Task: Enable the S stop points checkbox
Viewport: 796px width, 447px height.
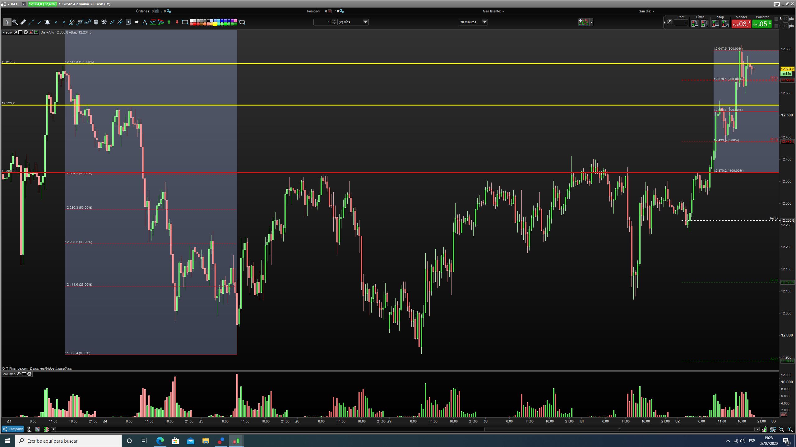Action: click(776, 19)
